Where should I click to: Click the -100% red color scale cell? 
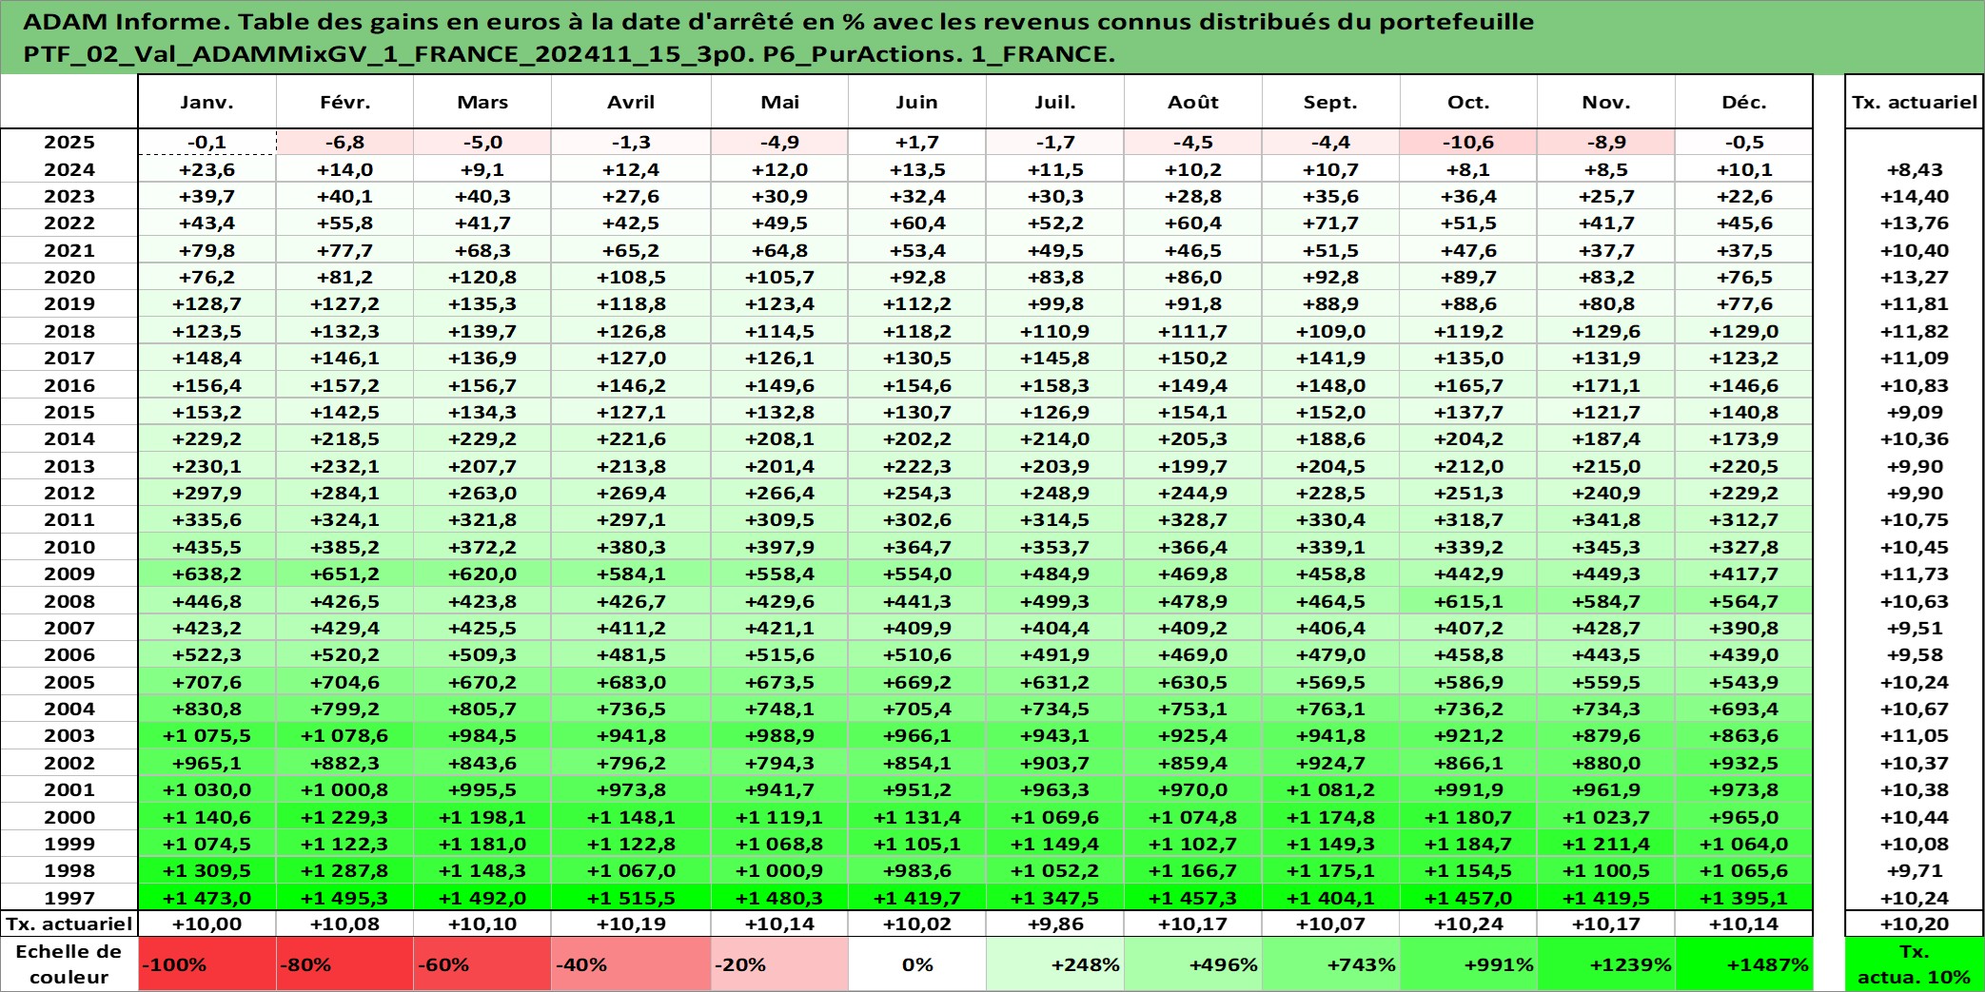(207, 964)
